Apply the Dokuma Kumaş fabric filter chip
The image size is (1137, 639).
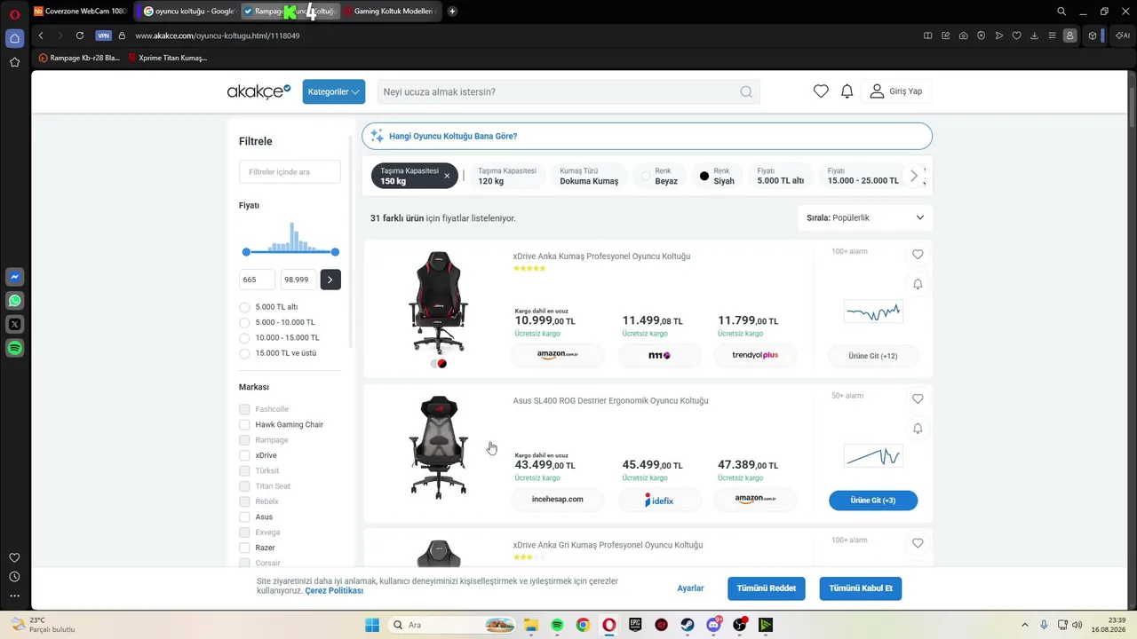click(589, 176)
